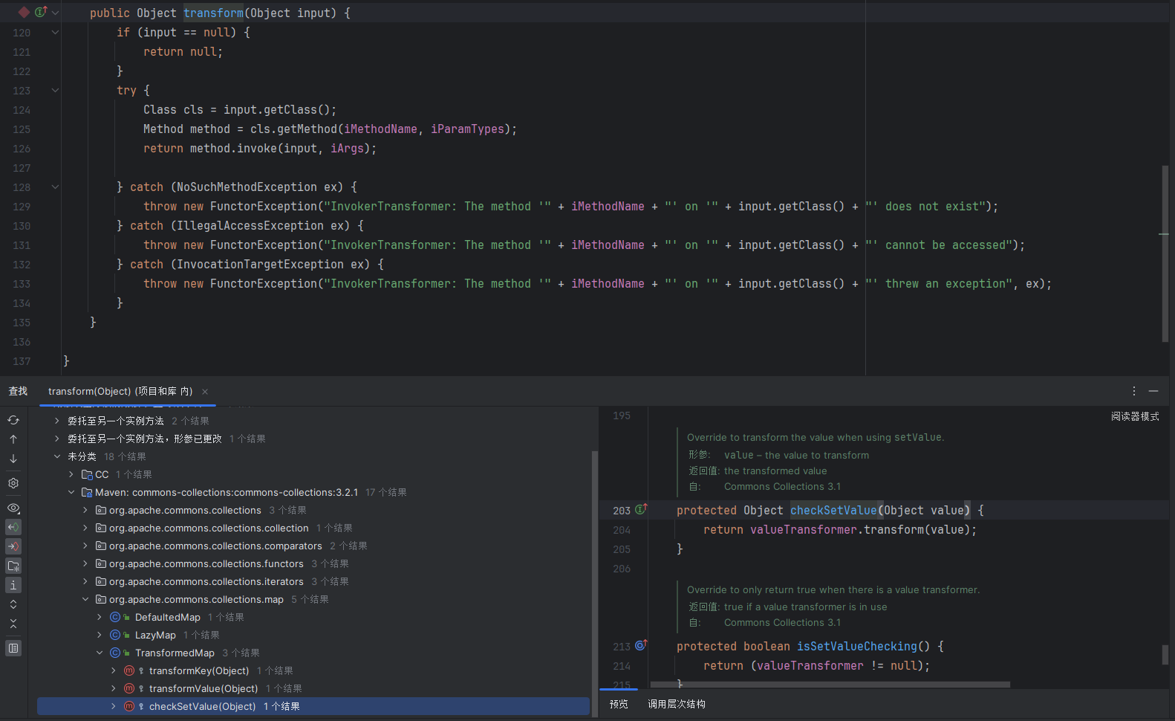The width and height of the screenshot is (1175, 721).
Task: Collapse the TransformedMap class node
Action: click(x=100, y=653)
